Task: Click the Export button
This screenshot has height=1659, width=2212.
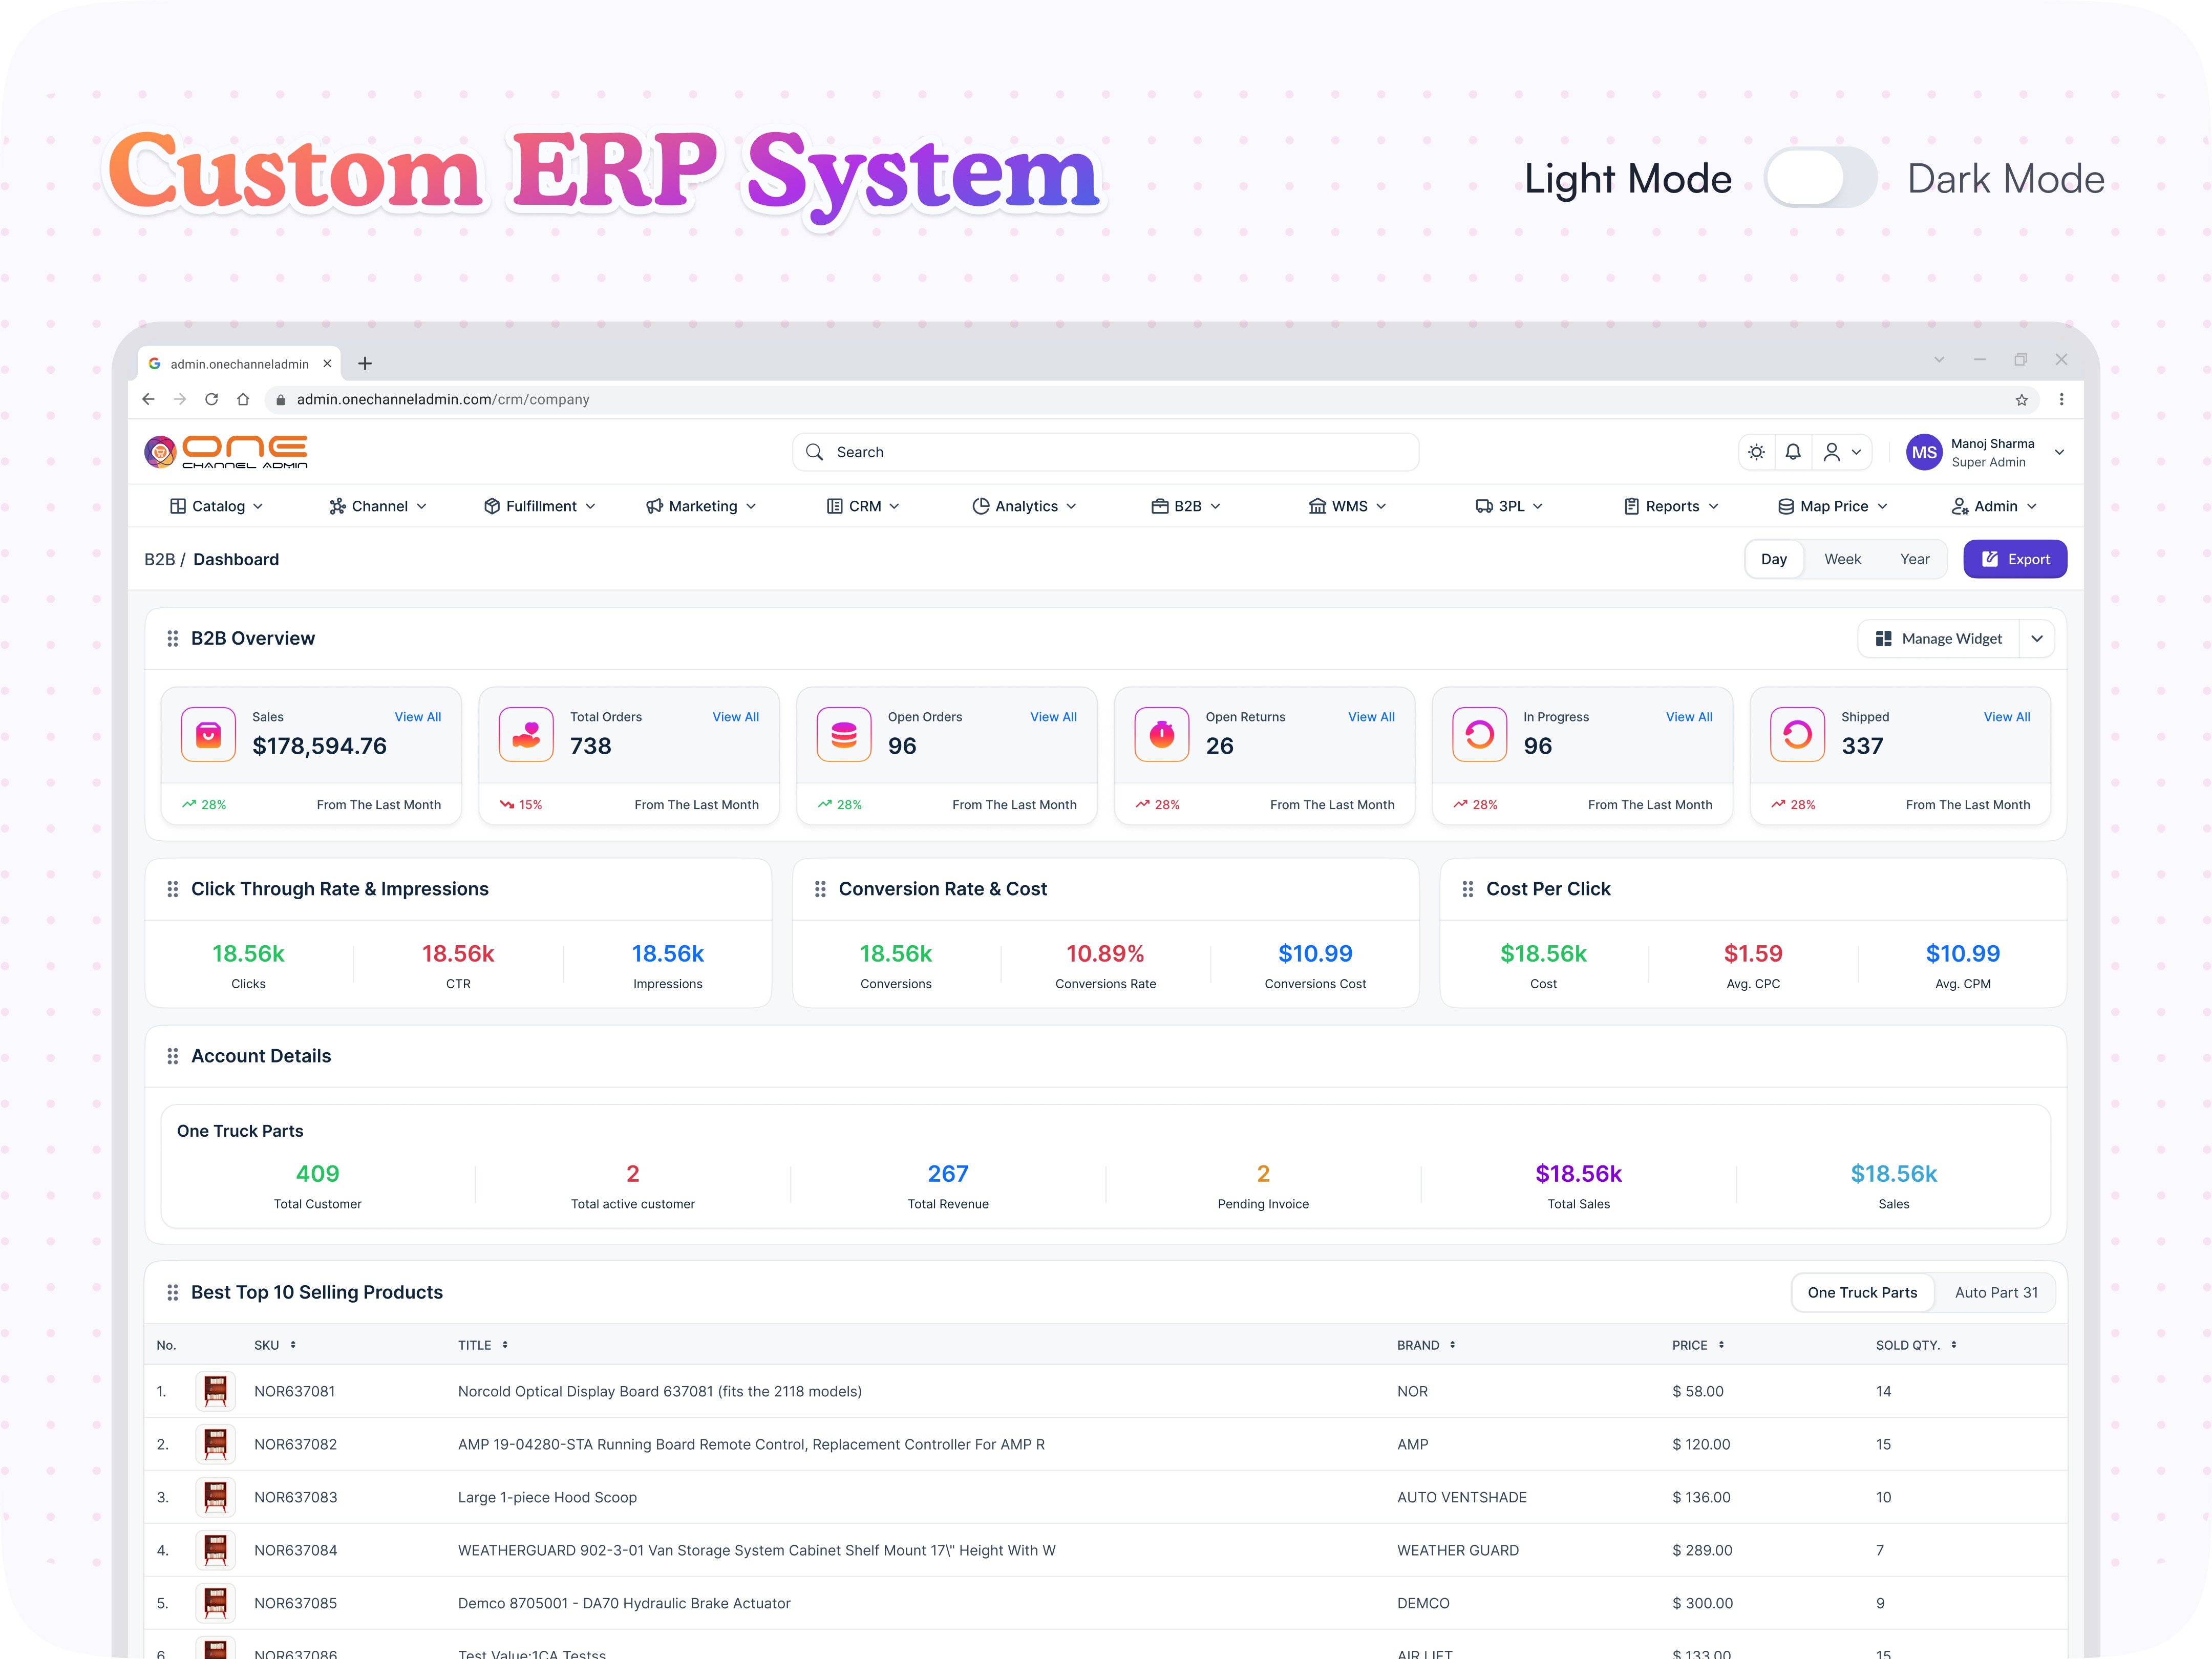Action: 2014,559
